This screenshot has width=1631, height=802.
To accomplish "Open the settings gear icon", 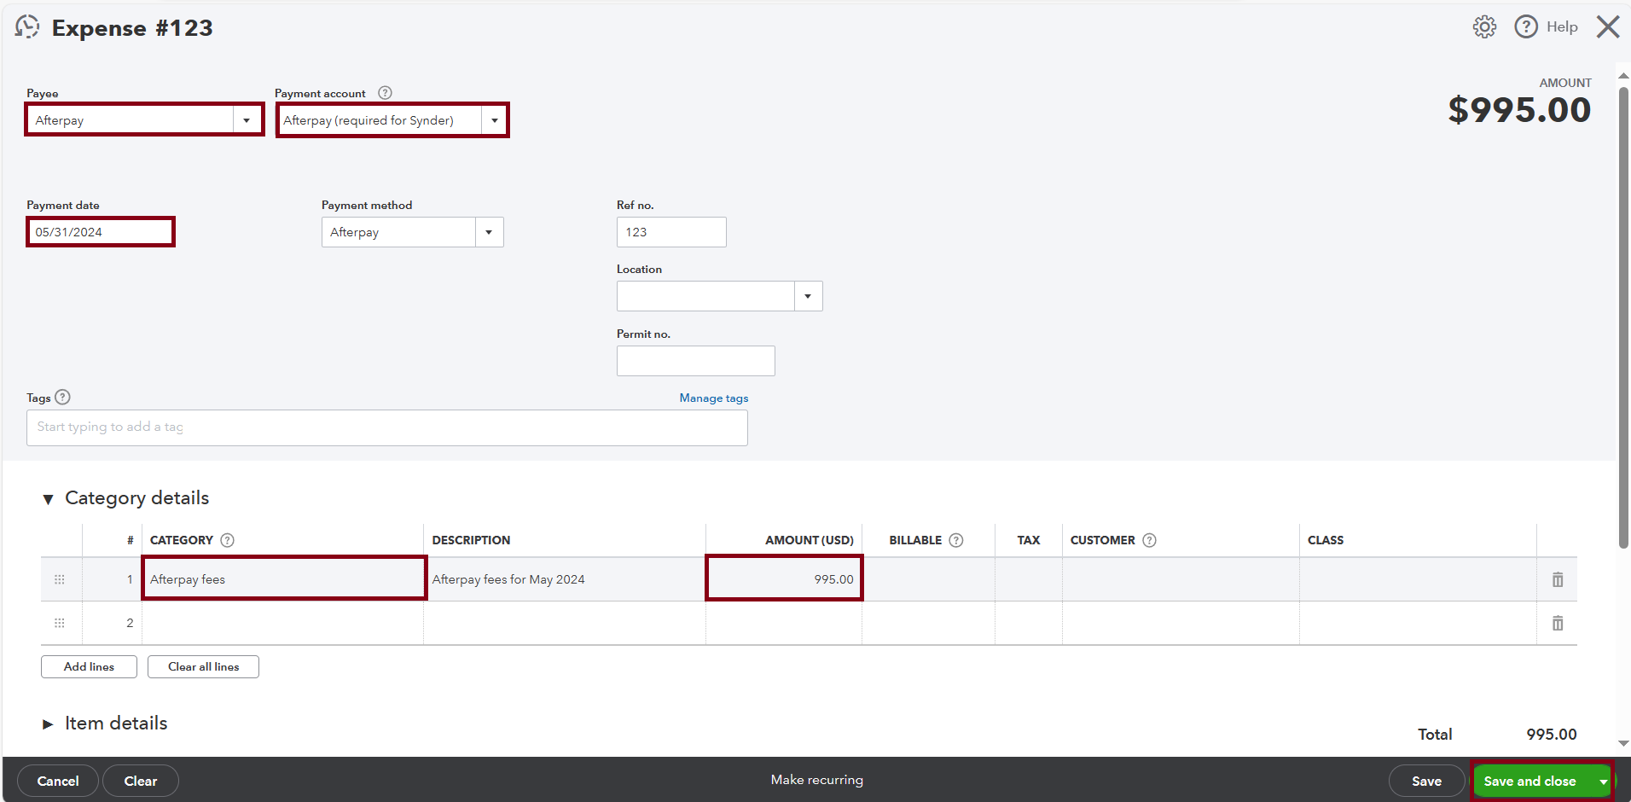I will click(x=1484, y=27).
